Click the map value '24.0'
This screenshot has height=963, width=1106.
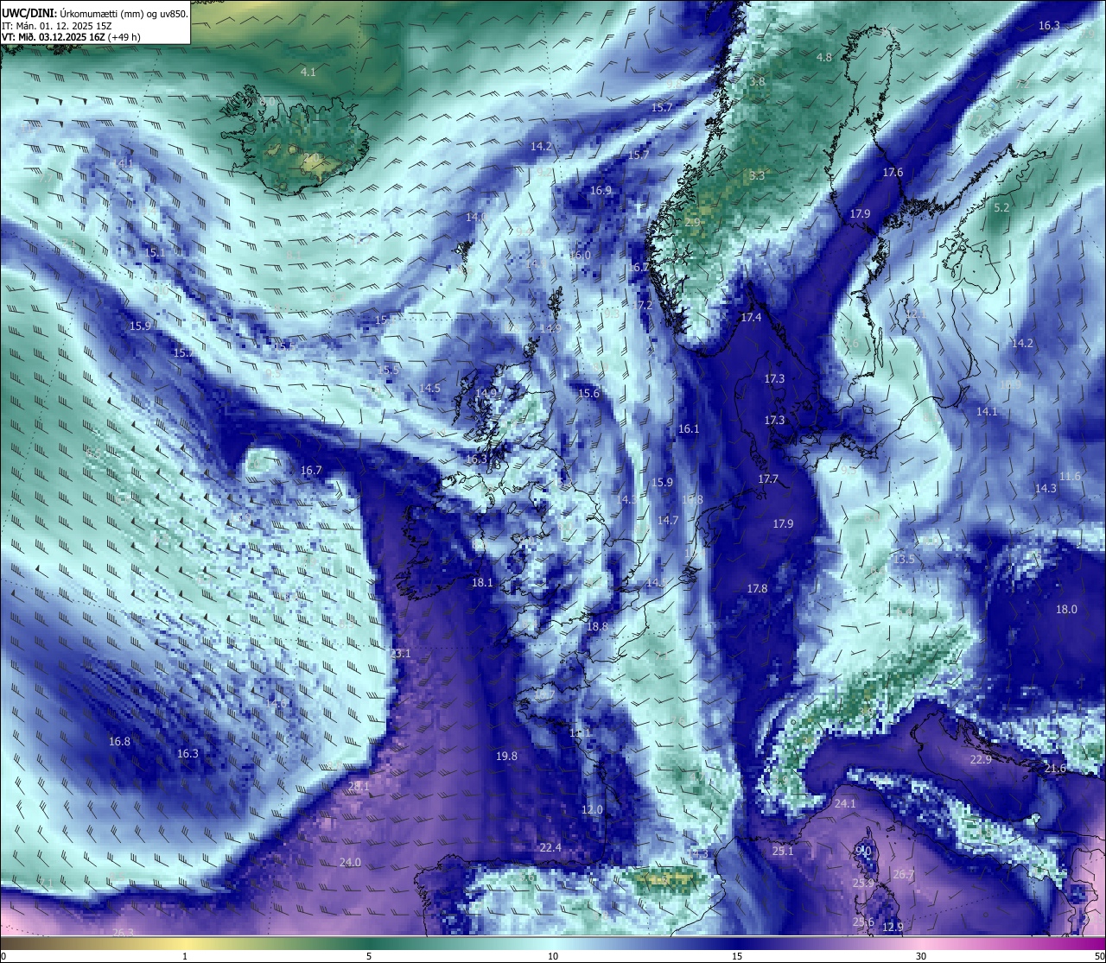350,863
